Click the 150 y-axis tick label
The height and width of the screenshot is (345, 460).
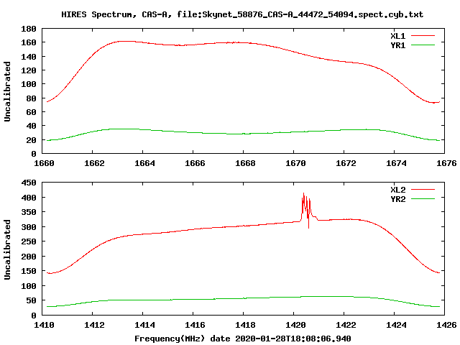29,272
